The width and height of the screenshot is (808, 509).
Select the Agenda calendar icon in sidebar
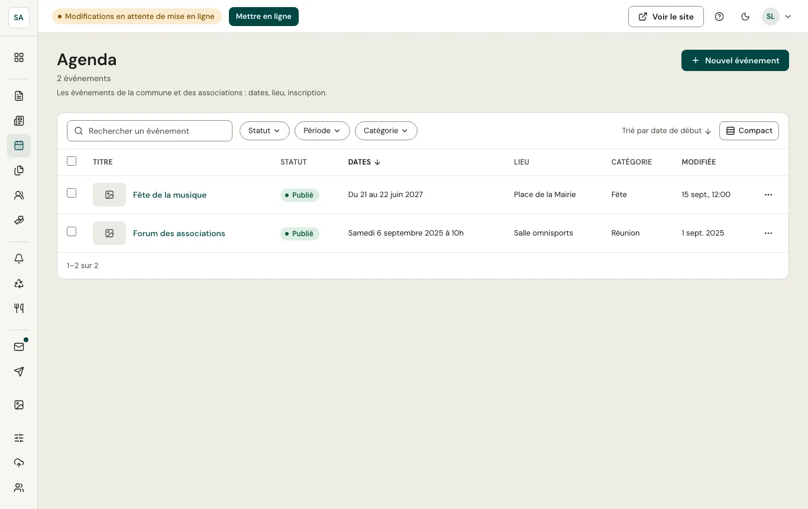point(19,146)
